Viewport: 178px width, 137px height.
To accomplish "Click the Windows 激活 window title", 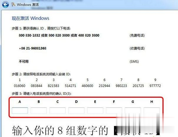I will (28, 5).
